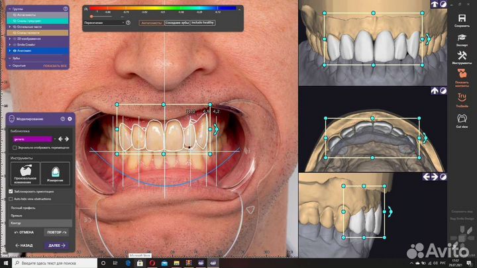The height and width of the screenshot is (268, 477).
Task: Select the Произвольное изменение tool
Action: (x=25, y=173)
